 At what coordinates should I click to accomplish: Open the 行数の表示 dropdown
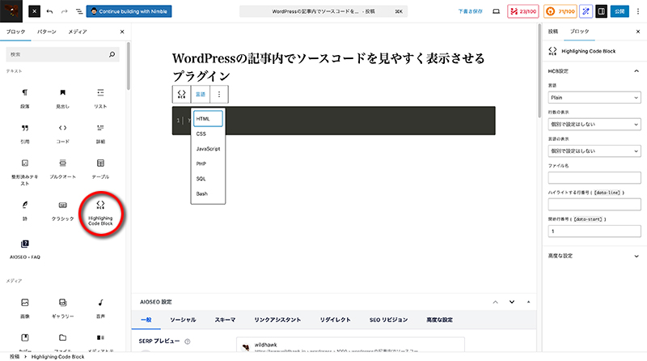click(594, 124)
